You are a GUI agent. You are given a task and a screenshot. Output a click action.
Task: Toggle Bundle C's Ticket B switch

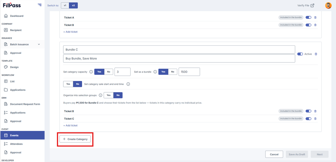[x=308, y=111]
